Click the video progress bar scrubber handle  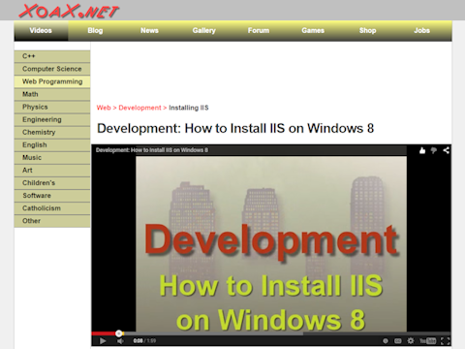(119, 333)
